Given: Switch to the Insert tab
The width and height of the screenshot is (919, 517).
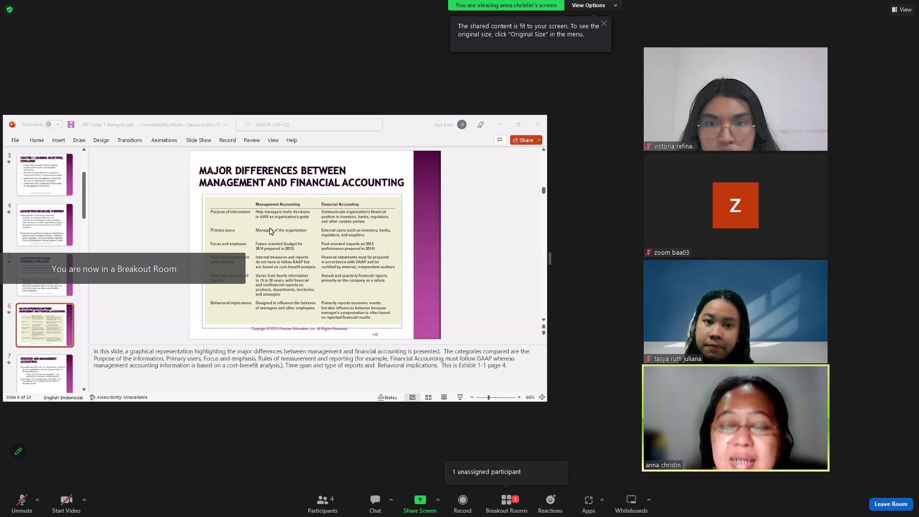Looking at the screenshot, I should pyautogui.click(x=58, y=140).
